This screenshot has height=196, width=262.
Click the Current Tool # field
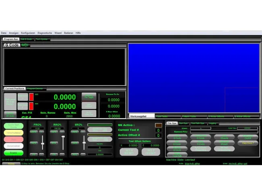158,130
